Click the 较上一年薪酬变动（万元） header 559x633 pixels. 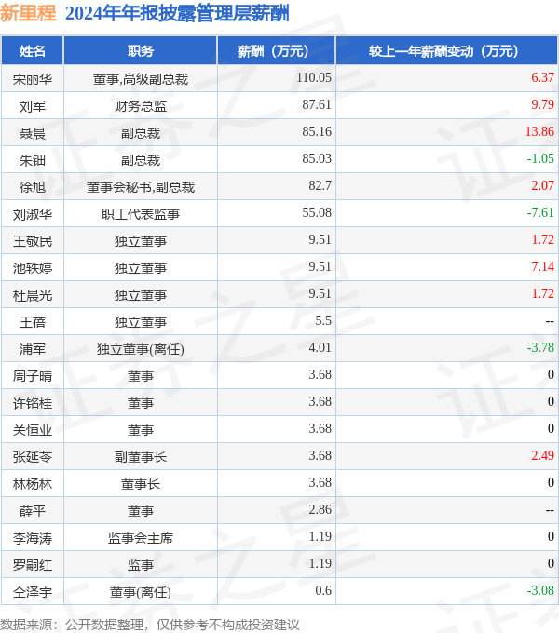click(447, 51)
